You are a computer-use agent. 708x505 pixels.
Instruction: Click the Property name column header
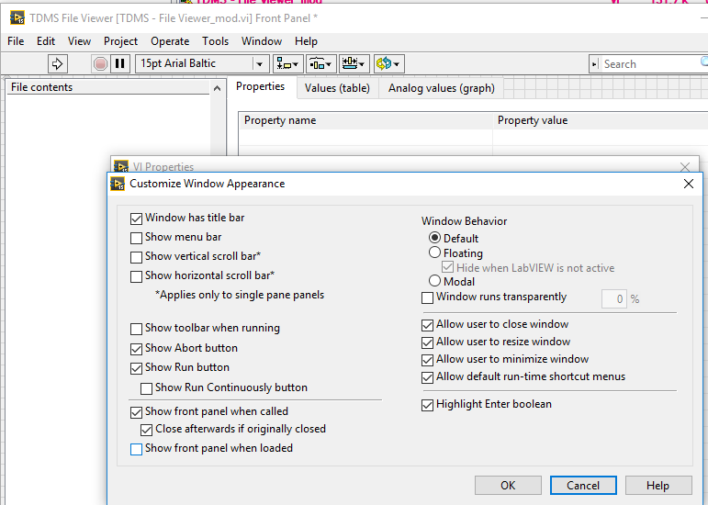point(365,120)
